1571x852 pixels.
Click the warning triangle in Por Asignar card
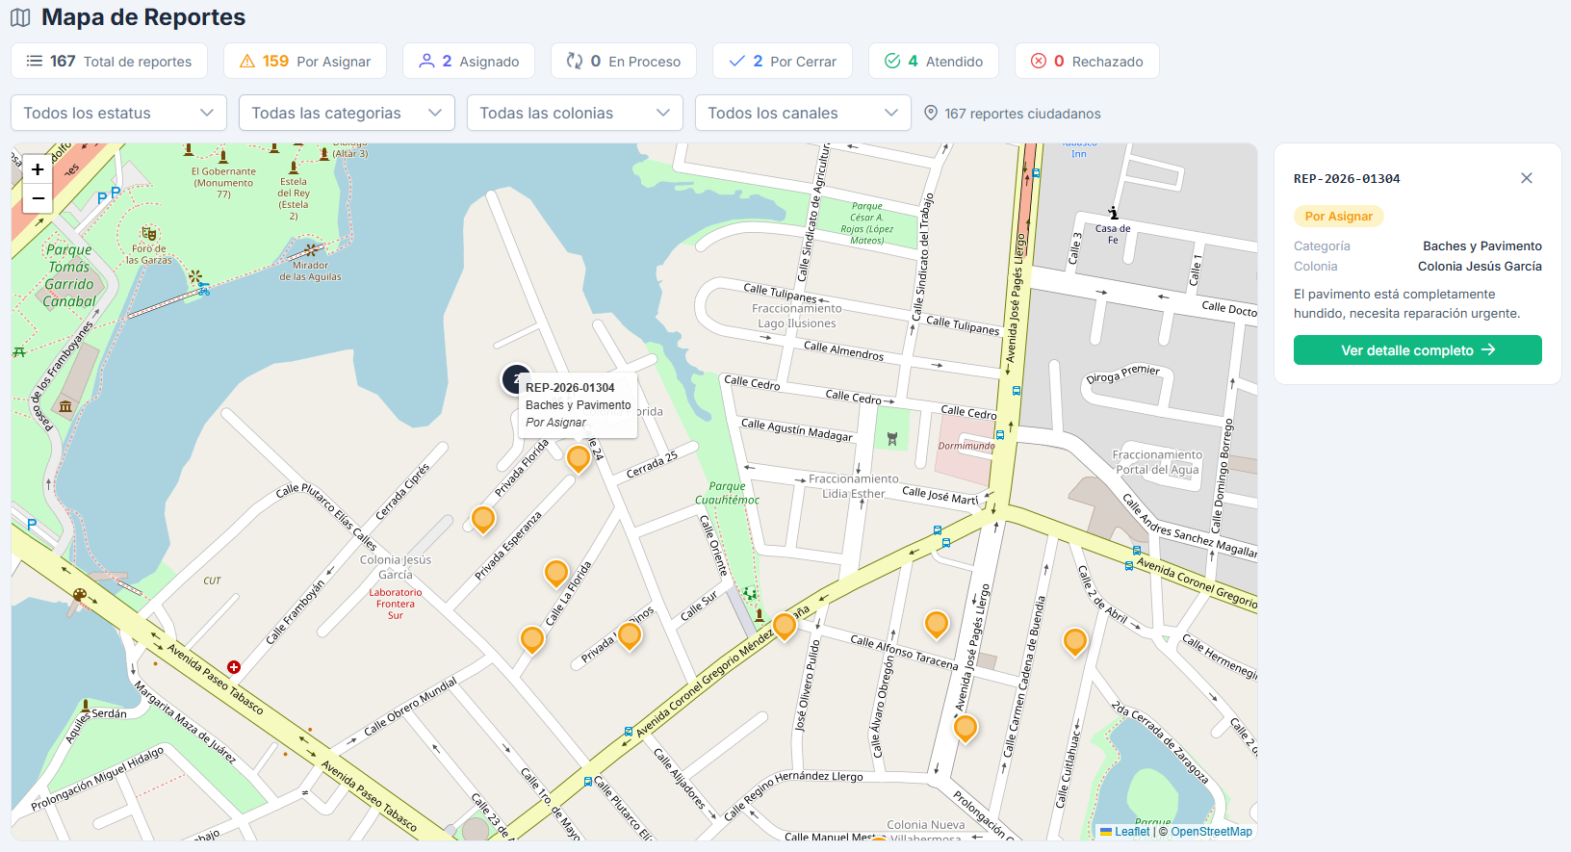click(x=247, y=61)
